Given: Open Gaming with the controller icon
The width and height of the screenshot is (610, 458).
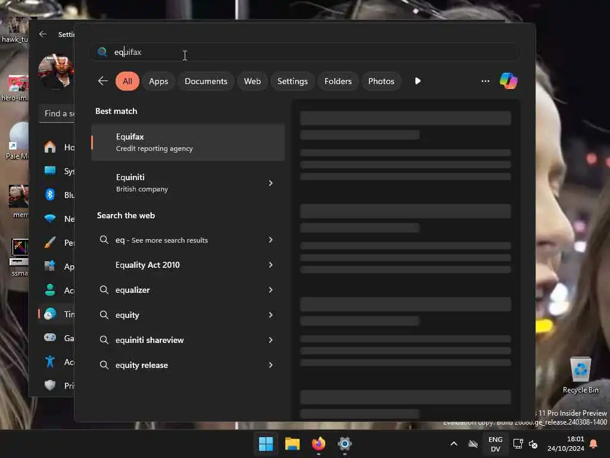Looking at the screenshot, I should tap(57, 338).
